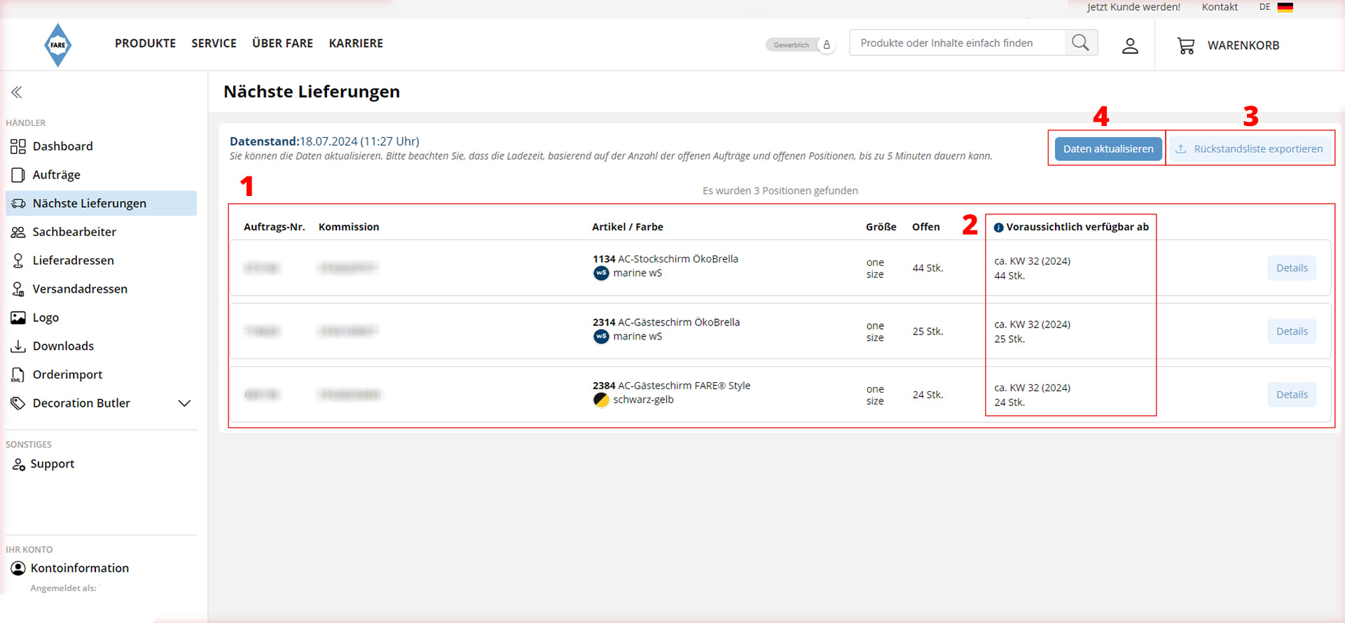Click the wS badge for article 1134
This screenshot has width=1345, height=623.
(601, 273)
